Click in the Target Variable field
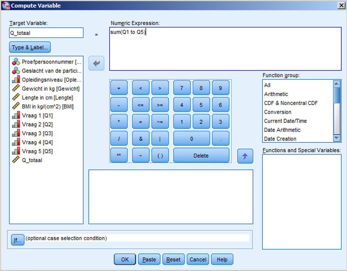This screenshot has height=271, width=347. click(46, 33)
